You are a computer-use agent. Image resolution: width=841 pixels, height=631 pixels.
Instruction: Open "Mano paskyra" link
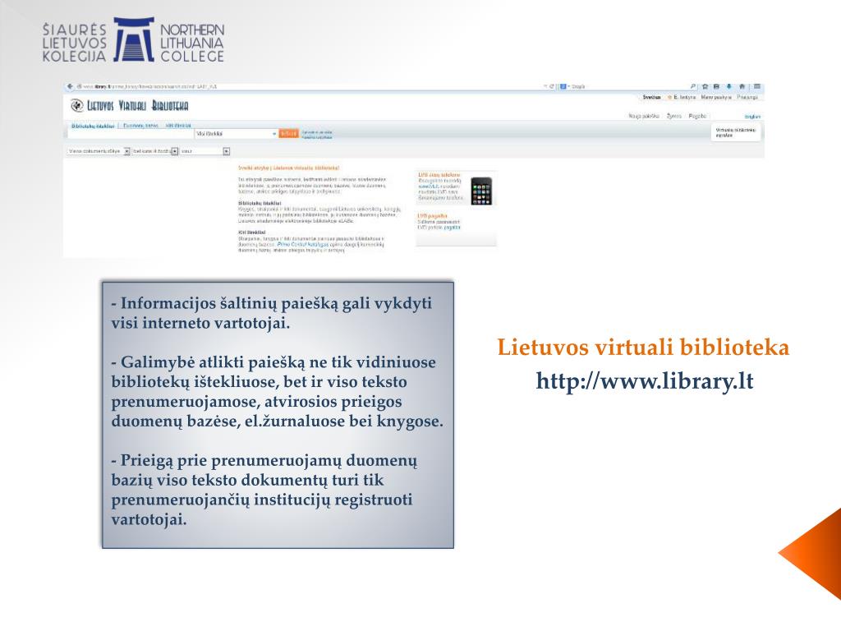tap(716, 97)
